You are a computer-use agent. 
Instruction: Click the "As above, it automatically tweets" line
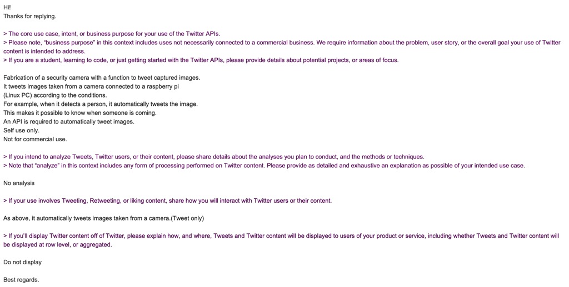[103, 218]
